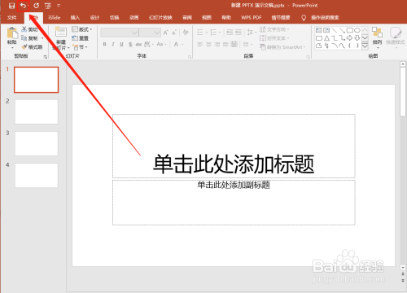Open Text Direction (文字方向) menu
The height and width of the screenshot is (293, 407).
[274, 29]
